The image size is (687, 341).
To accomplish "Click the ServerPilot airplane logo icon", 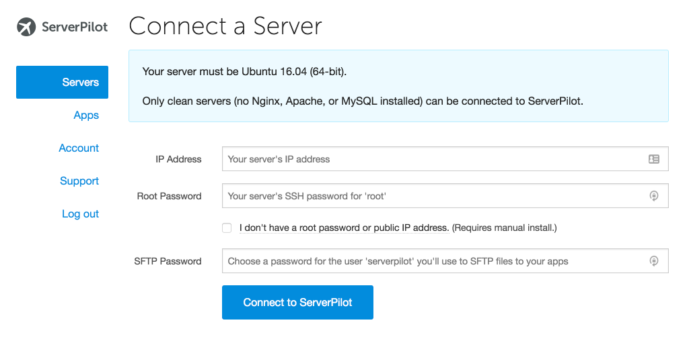I will (26, 27).
